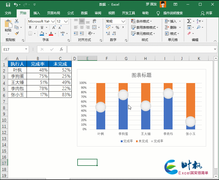
Task: Click the AutoSum Σ icon
Action: (189, 21)
